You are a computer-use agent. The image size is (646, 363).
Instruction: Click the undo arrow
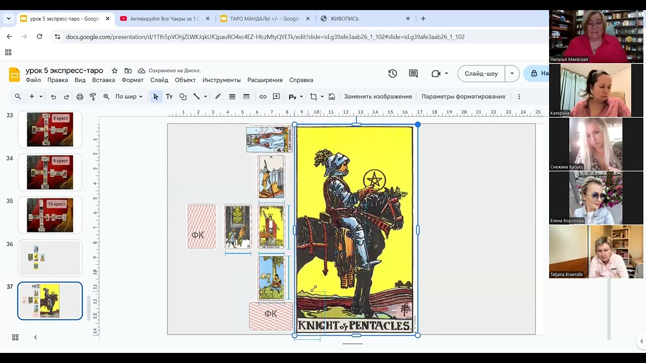[53, 97]
